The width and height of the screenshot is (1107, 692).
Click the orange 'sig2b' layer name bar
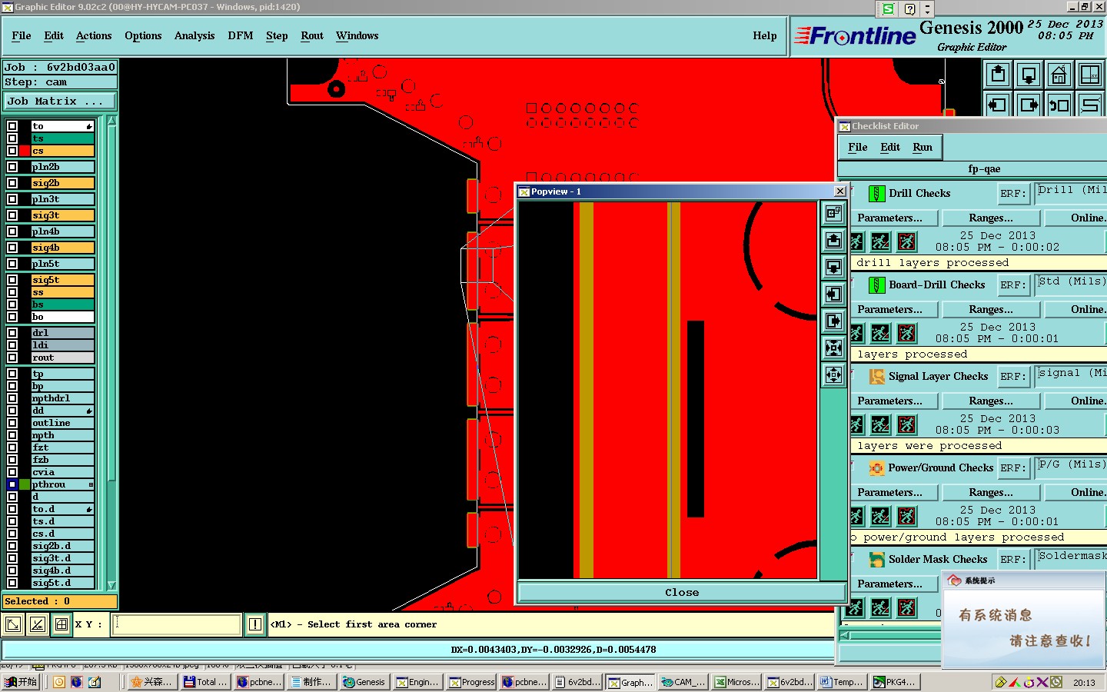tap(63, 183)
